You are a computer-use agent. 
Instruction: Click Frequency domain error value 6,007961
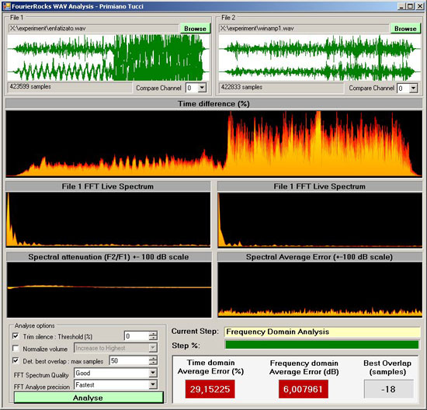(304, 389)
